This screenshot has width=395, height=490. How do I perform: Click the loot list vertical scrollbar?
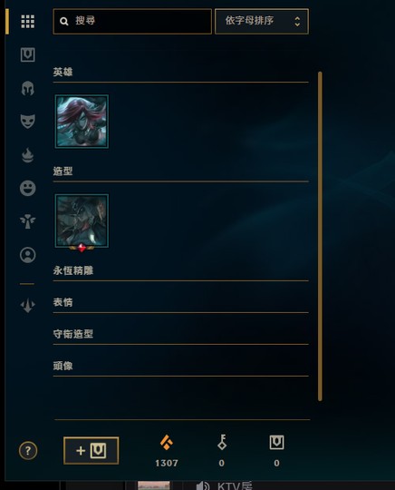(320, 236)
